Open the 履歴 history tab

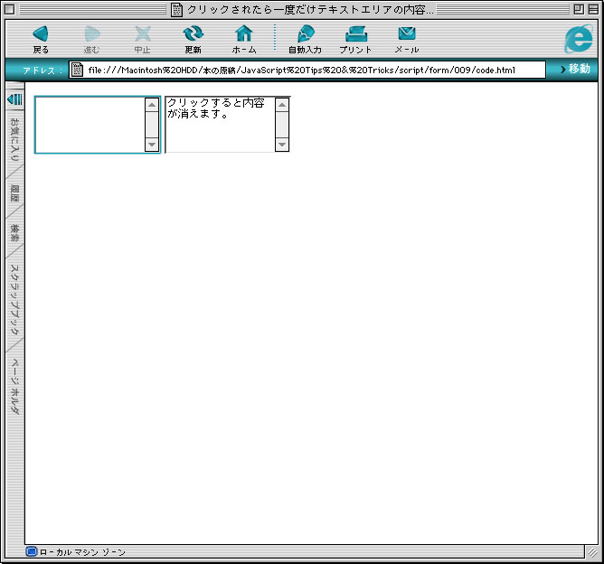(14, 193)
